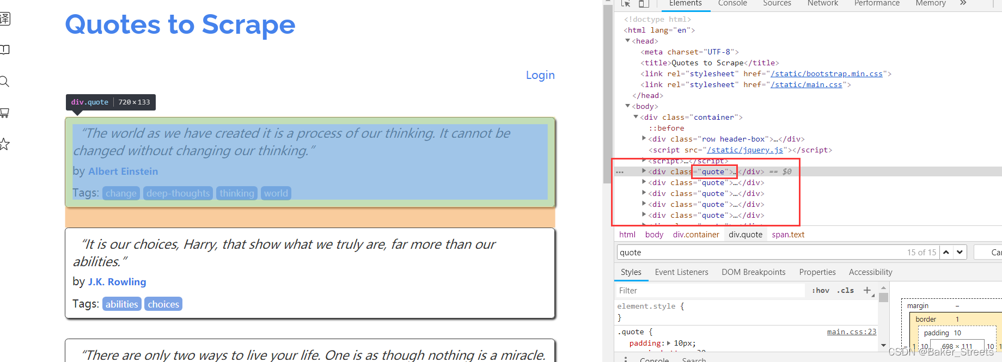Open the reading book sidebar icon
Viewport: 1002px width, 362px height.
[x=4, y=50]
